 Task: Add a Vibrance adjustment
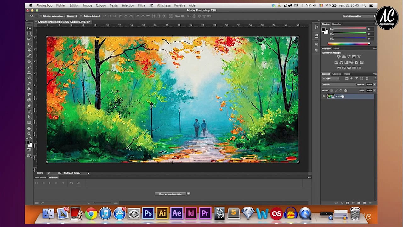(x=359, y=57)
